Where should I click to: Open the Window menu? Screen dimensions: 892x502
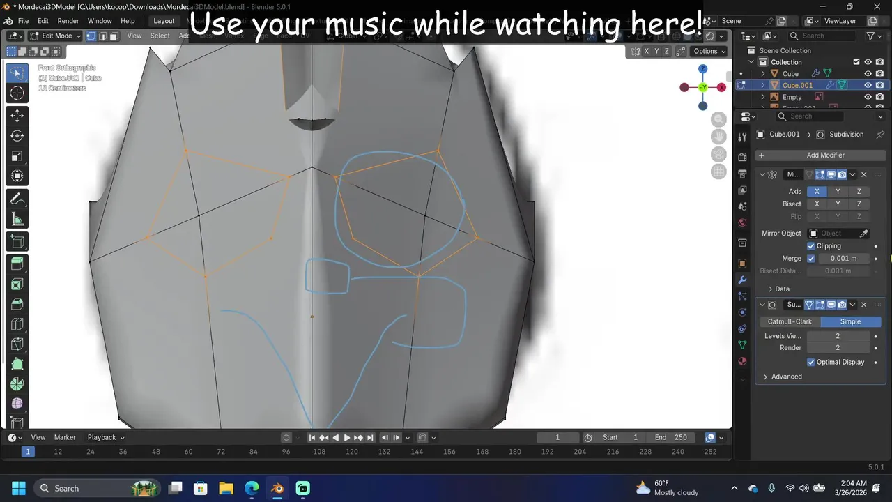click(100, 21)
